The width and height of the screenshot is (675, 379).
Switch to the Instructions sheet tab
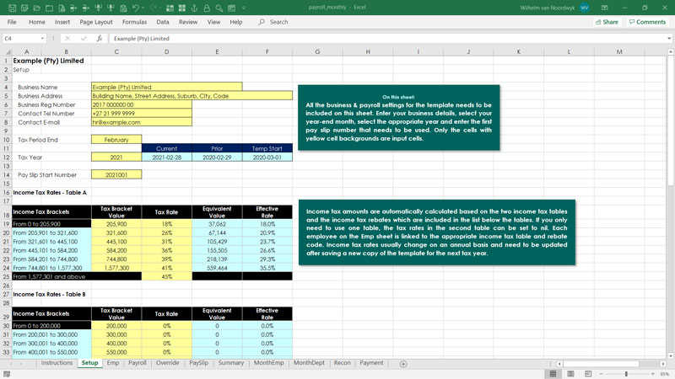point(57,363)
